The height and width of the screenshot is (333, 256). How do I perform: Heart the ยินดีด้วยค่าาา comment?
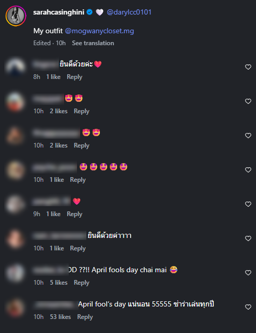(248, 238)
